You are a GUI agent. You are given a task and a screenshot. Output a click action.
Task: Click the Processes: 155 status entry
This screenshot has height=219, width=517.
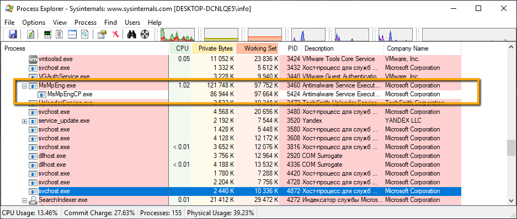(161, 213)
